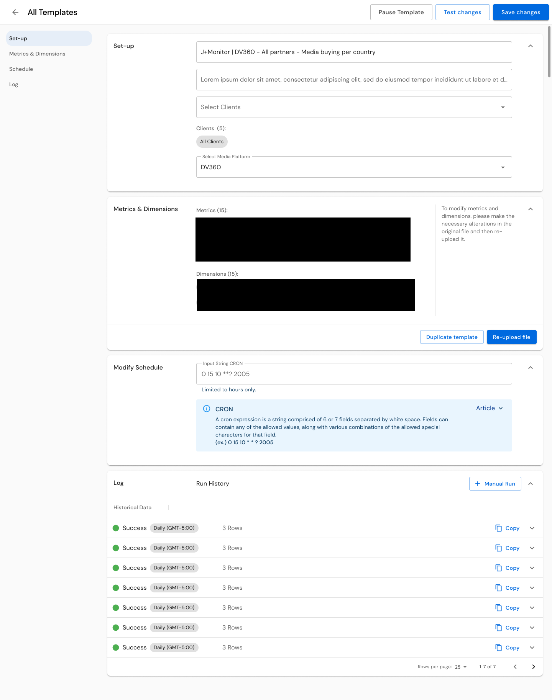Open the Select Clients dropdown

click(354, 107)
